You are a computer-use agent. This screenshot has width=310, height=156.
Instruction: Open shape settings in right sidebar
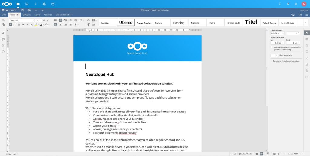(307, 58)
